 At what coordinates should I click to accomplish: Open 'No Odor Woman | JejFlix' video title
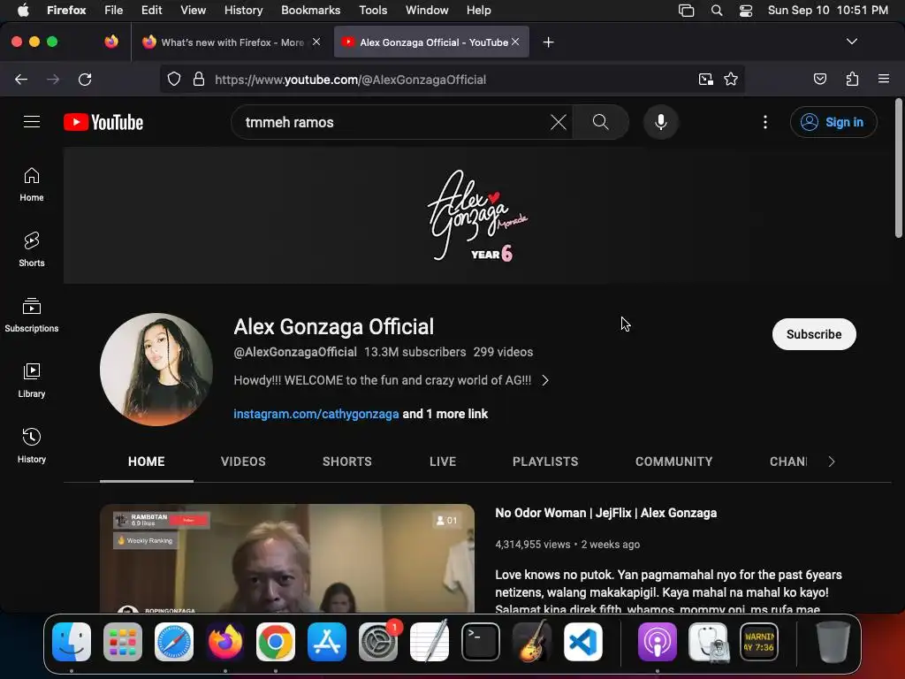606,513
